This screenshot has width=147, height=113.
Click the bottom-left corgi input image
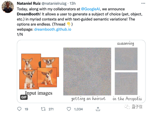coord(29,79)
